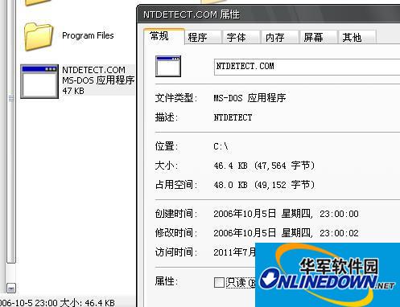400x307 pixels.
Task: Click the '位置:' label
Action: pos(167,146)
